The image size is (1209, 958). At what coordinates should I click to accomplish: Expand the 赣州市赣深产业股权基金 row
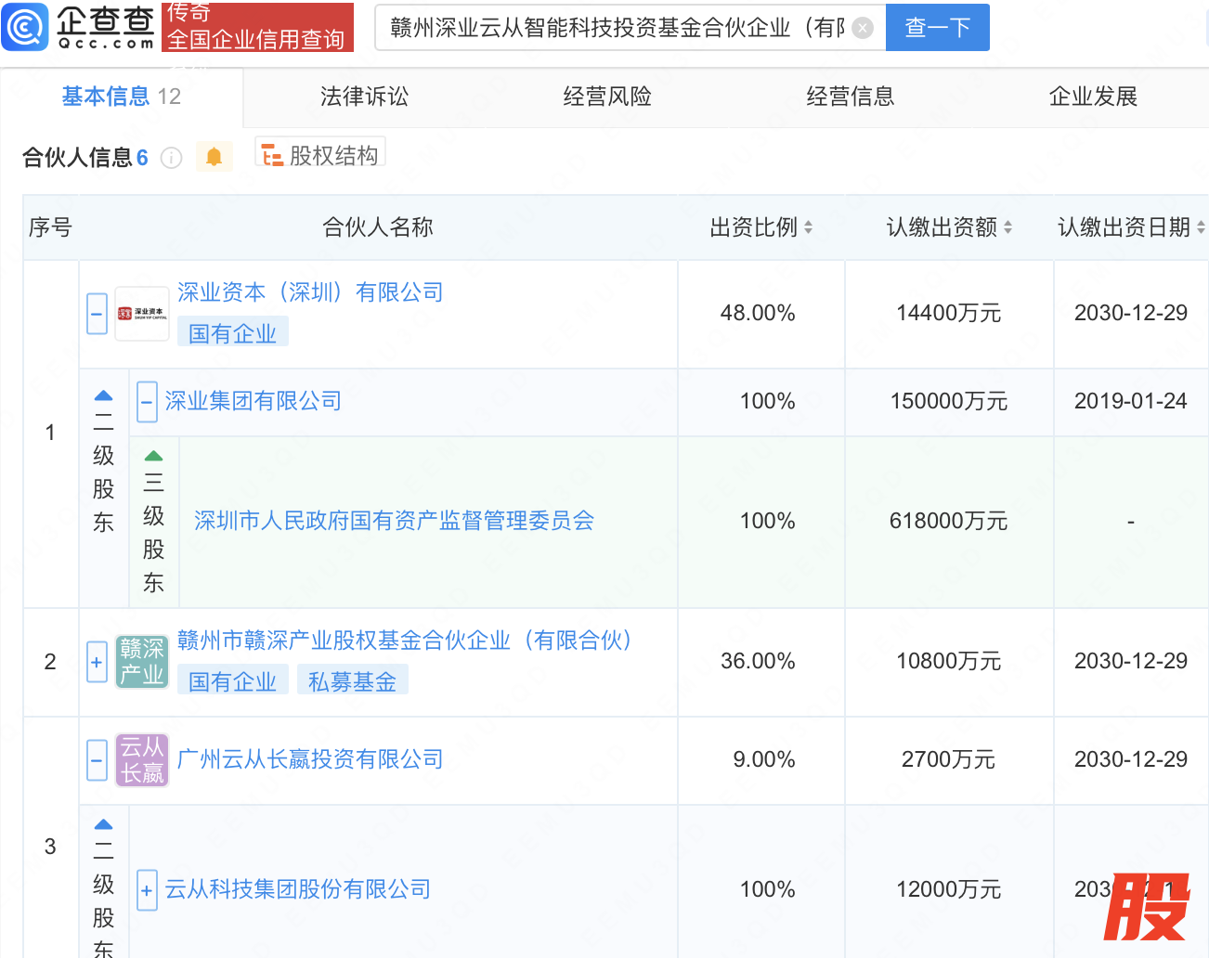97,662
